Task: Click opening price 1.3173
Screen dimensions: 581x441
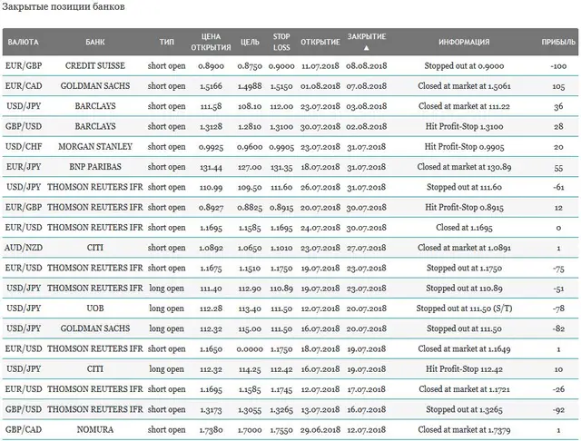Action: [211, 410]
